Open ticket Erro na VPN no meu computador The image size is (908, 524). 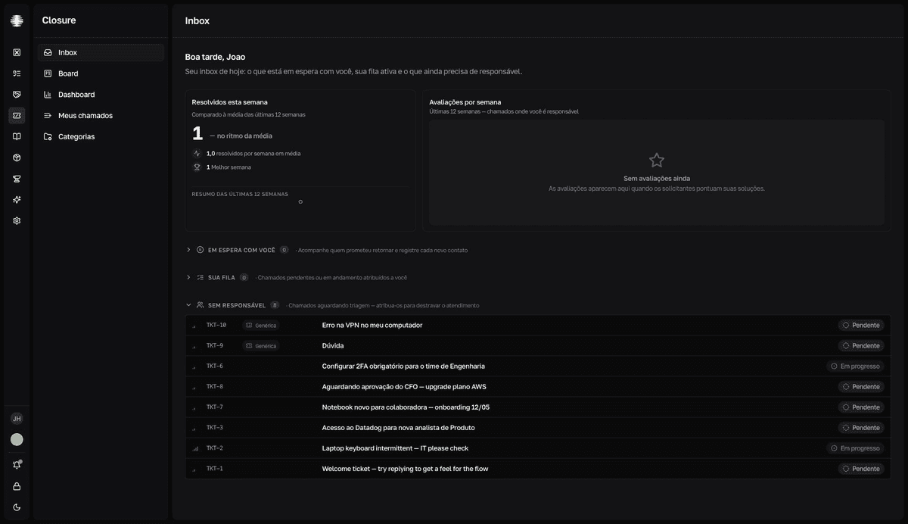(372, 326)
